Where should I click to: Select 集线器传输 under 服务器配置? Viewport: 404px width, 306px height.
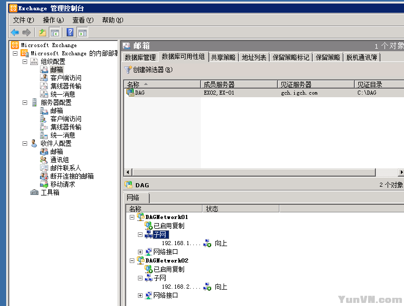point(66,127)
